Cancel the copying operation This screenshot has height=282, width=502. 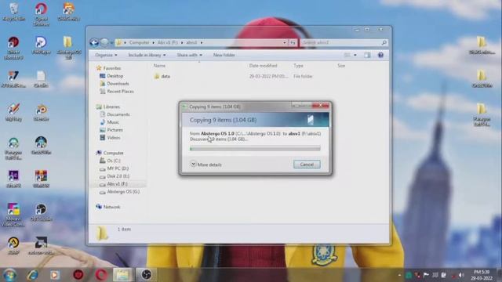coord(307,164)
